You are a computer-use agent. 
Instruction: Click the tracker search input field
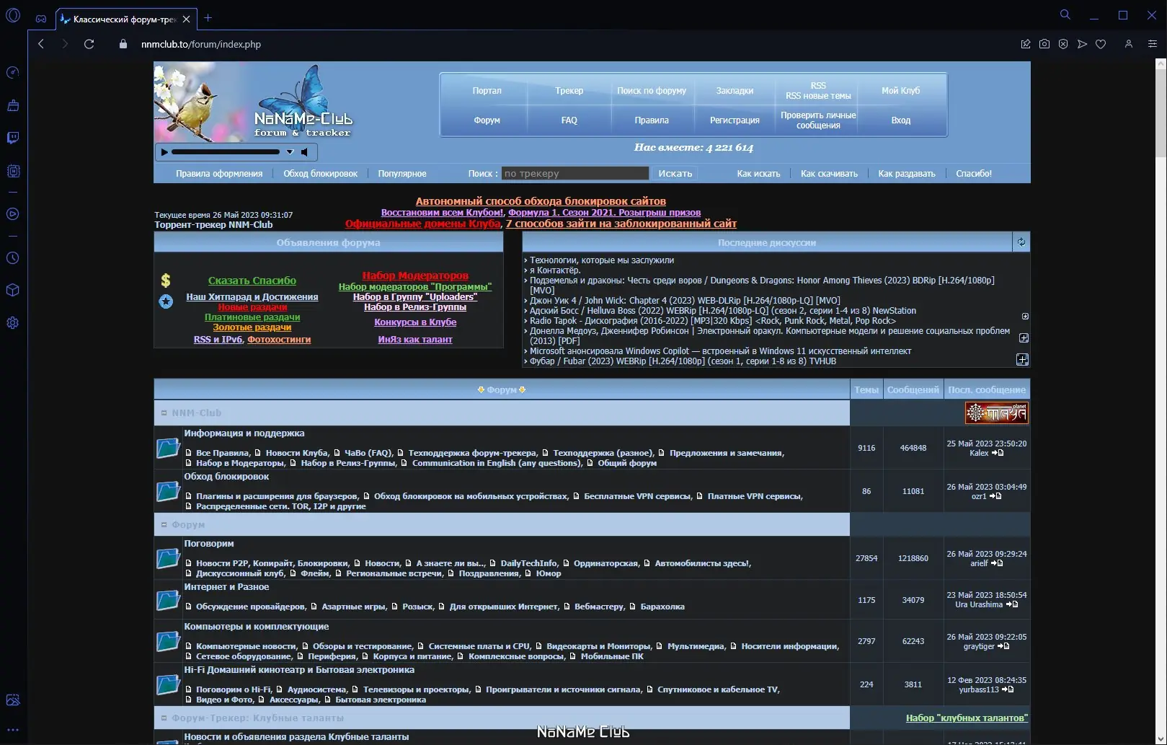click(575, 173)
